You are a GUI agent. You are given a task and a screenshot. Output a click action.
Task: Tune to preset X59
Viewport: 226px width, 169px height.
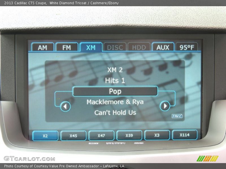click(129, 135)
